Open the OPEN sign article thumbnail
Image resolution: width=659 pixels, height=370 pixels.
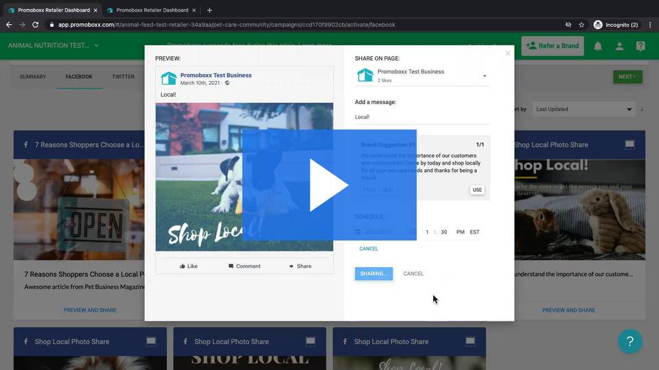pyautogui.click(x=79, y=210)
